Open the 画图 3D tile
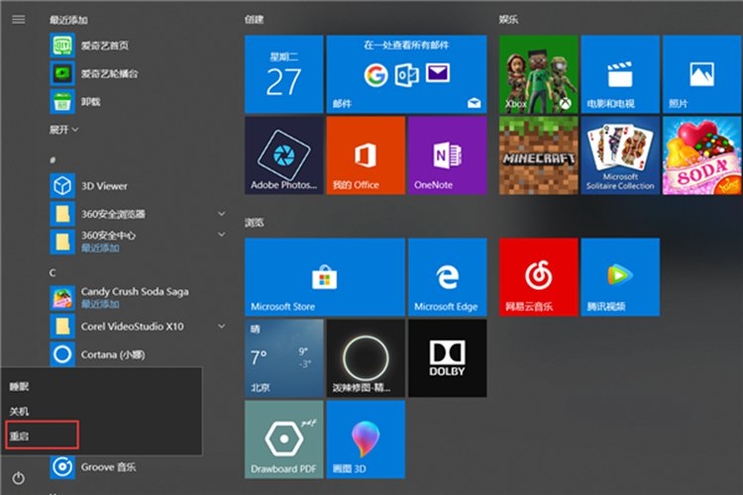This screenshot has width=743, height=495. (x=366, y=440)
